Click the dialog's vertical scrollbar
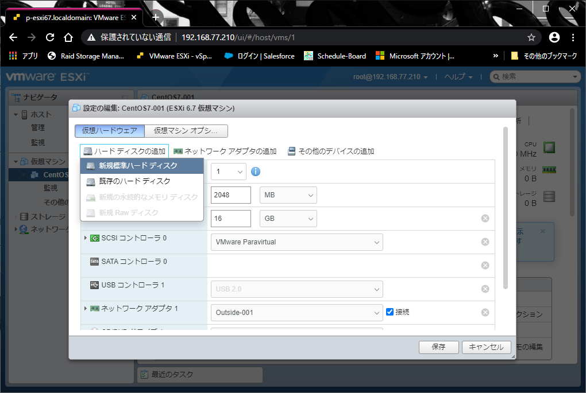 click(505, 208)
